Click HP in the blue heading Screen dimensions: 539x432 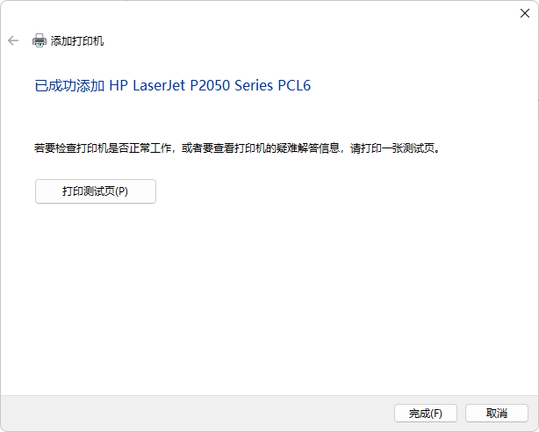tap(119, 85)
